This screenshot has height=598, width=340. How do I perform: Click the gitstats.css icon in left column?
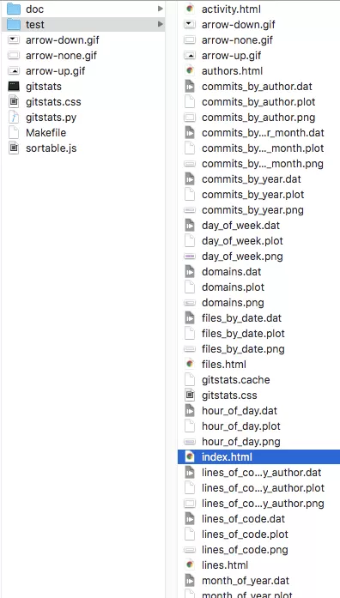[x=14, y=102]
